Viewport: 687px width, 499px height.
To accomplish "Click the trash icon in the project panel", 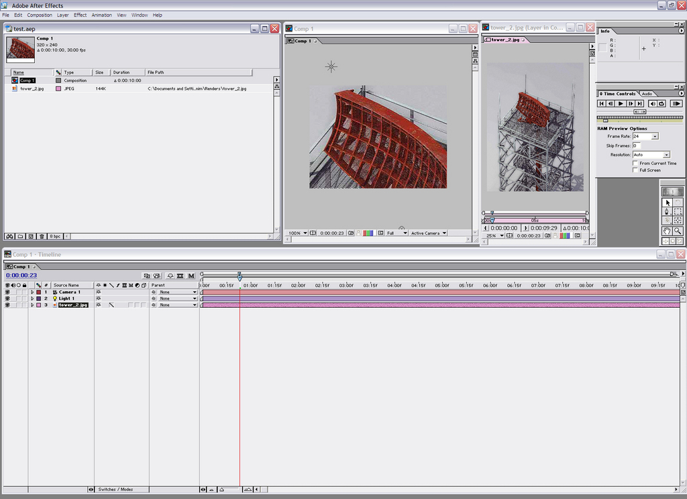I will tap(42, 236).
